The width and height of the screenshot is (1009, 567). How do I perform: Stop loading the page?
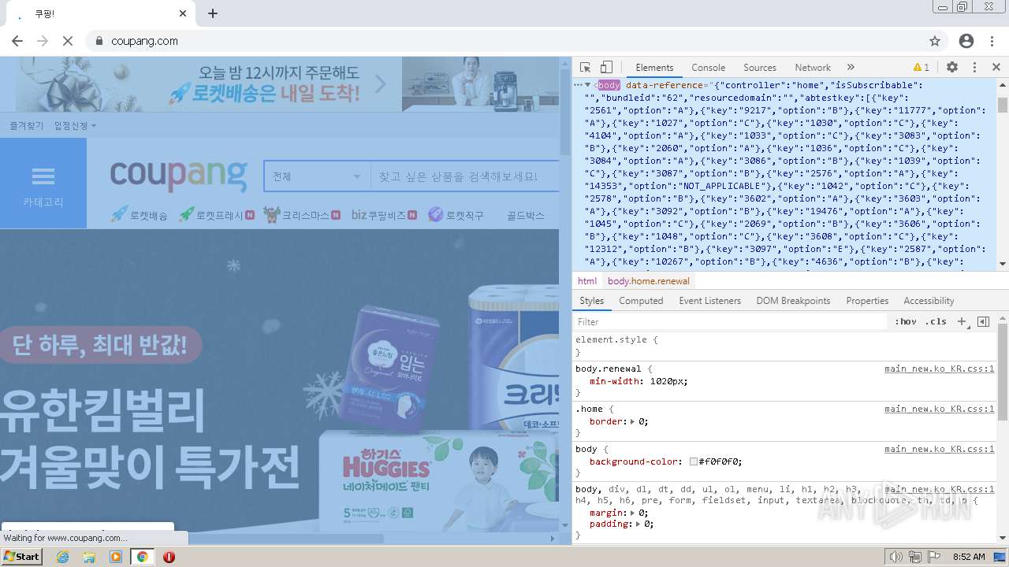click(x=68, y=41)
